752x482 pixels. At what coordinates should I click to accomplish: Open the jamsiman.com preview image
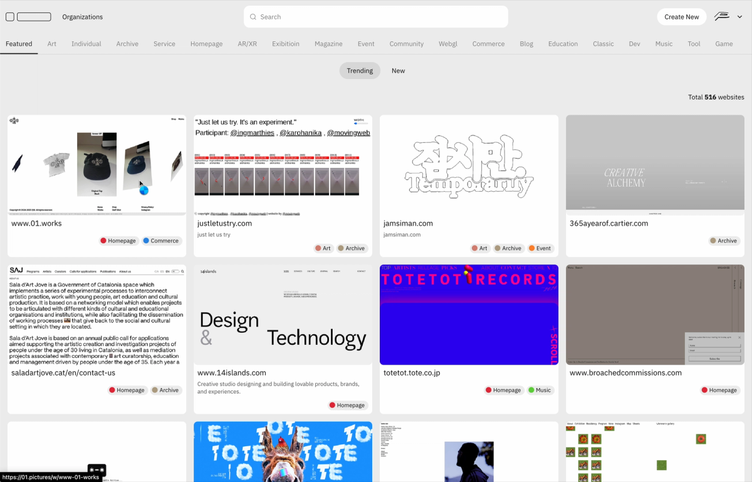tap(469, 165)
